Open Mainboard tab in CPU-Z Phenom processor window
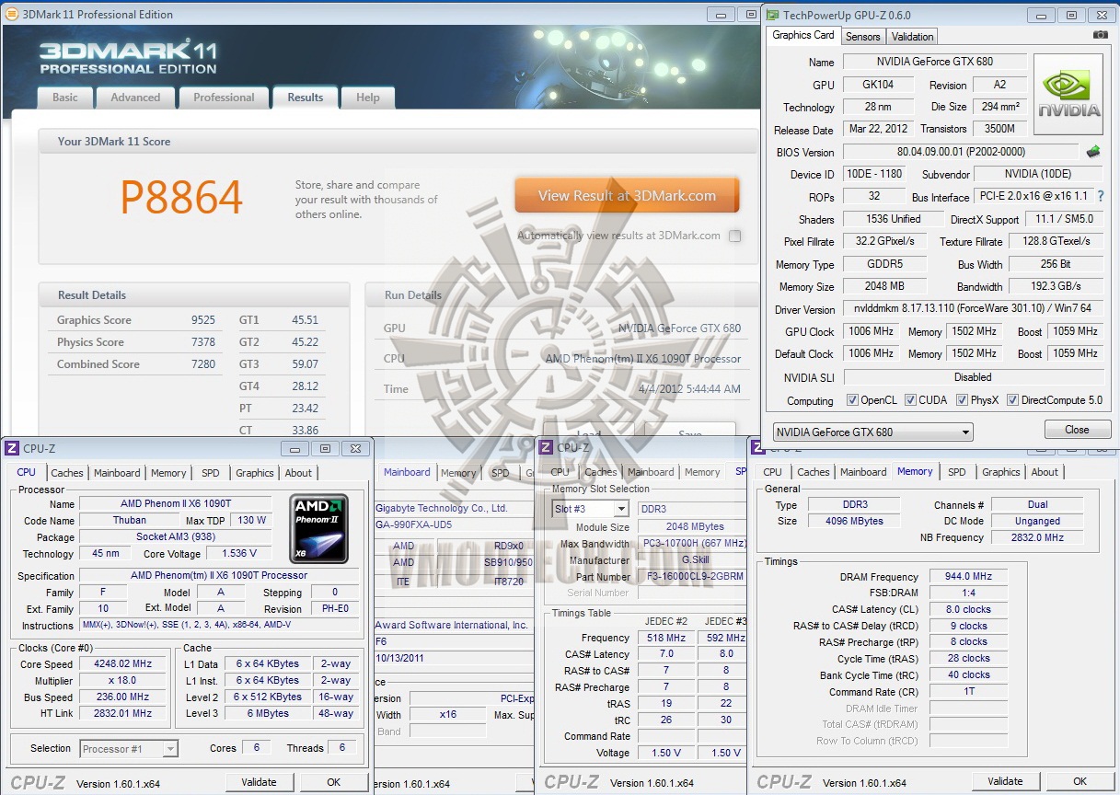The width and height of the screenshot is (1120, 795). 117,473
